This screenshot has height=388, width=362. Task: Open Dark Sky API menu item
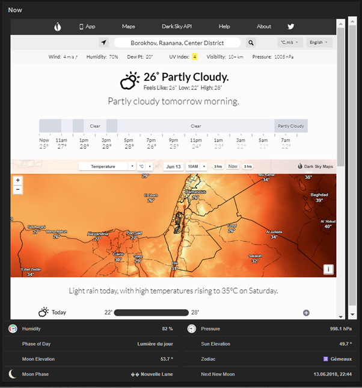pos(177,27)
